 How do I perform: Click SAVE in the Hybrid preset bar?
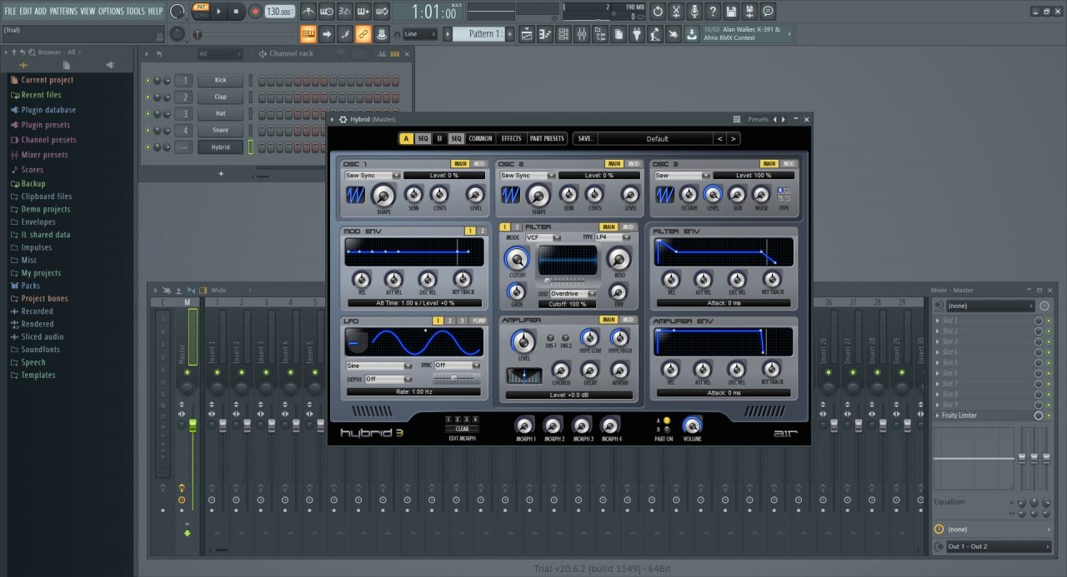click(584, 138)
